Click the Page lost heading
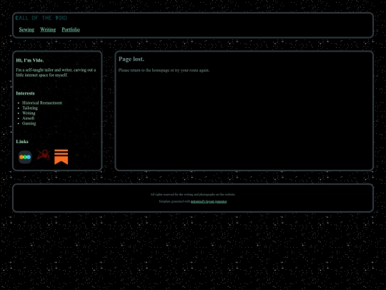Viewport: 386px width, 290px height. (x=132, y=59)
